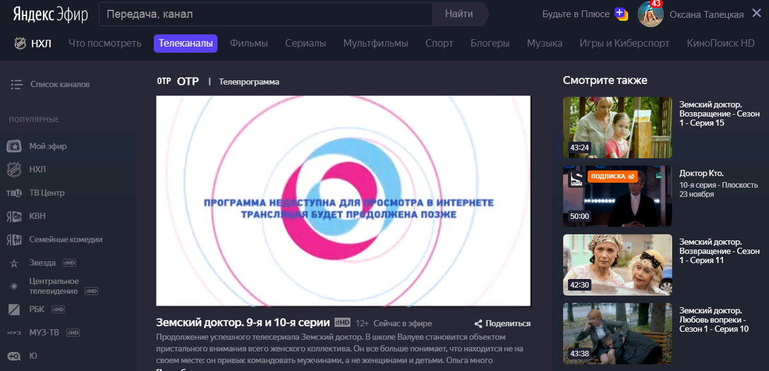
Task: Click the Смотрите также heading
Action: 605,80
